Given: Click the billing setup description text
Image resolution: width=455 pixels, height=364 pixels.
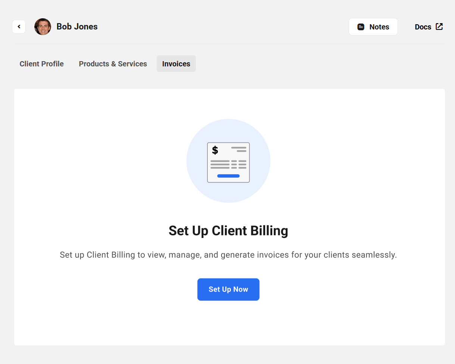Looking at the screenshot, I should [228, 255].
